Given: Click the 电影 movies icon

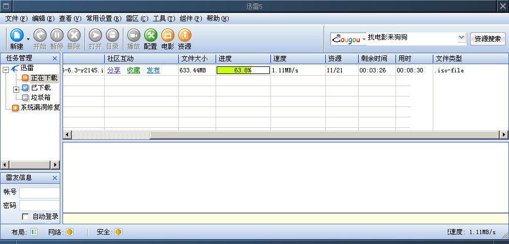Looking at the screenshot, I should tap(168, 36).
